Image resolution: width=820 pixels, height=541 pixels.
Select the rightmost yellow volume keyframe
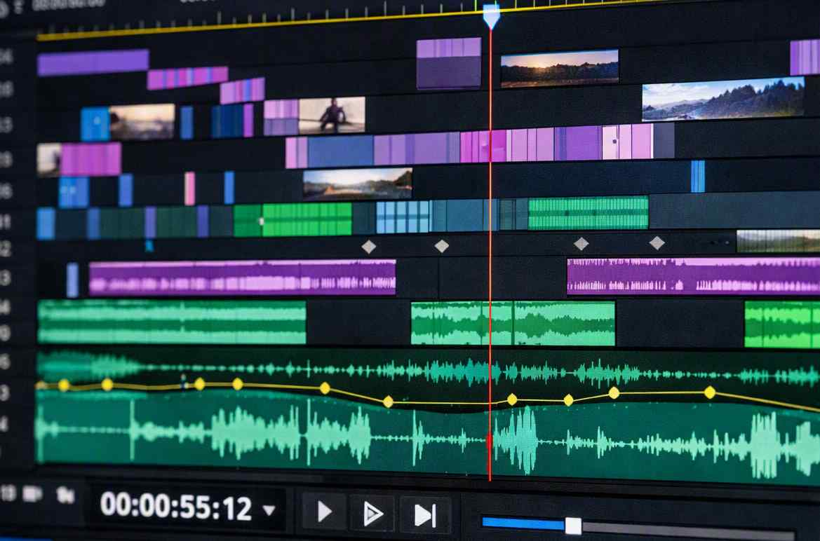710,392
